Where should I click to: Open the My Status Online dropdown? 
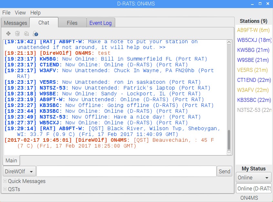[x=254, y=178]
